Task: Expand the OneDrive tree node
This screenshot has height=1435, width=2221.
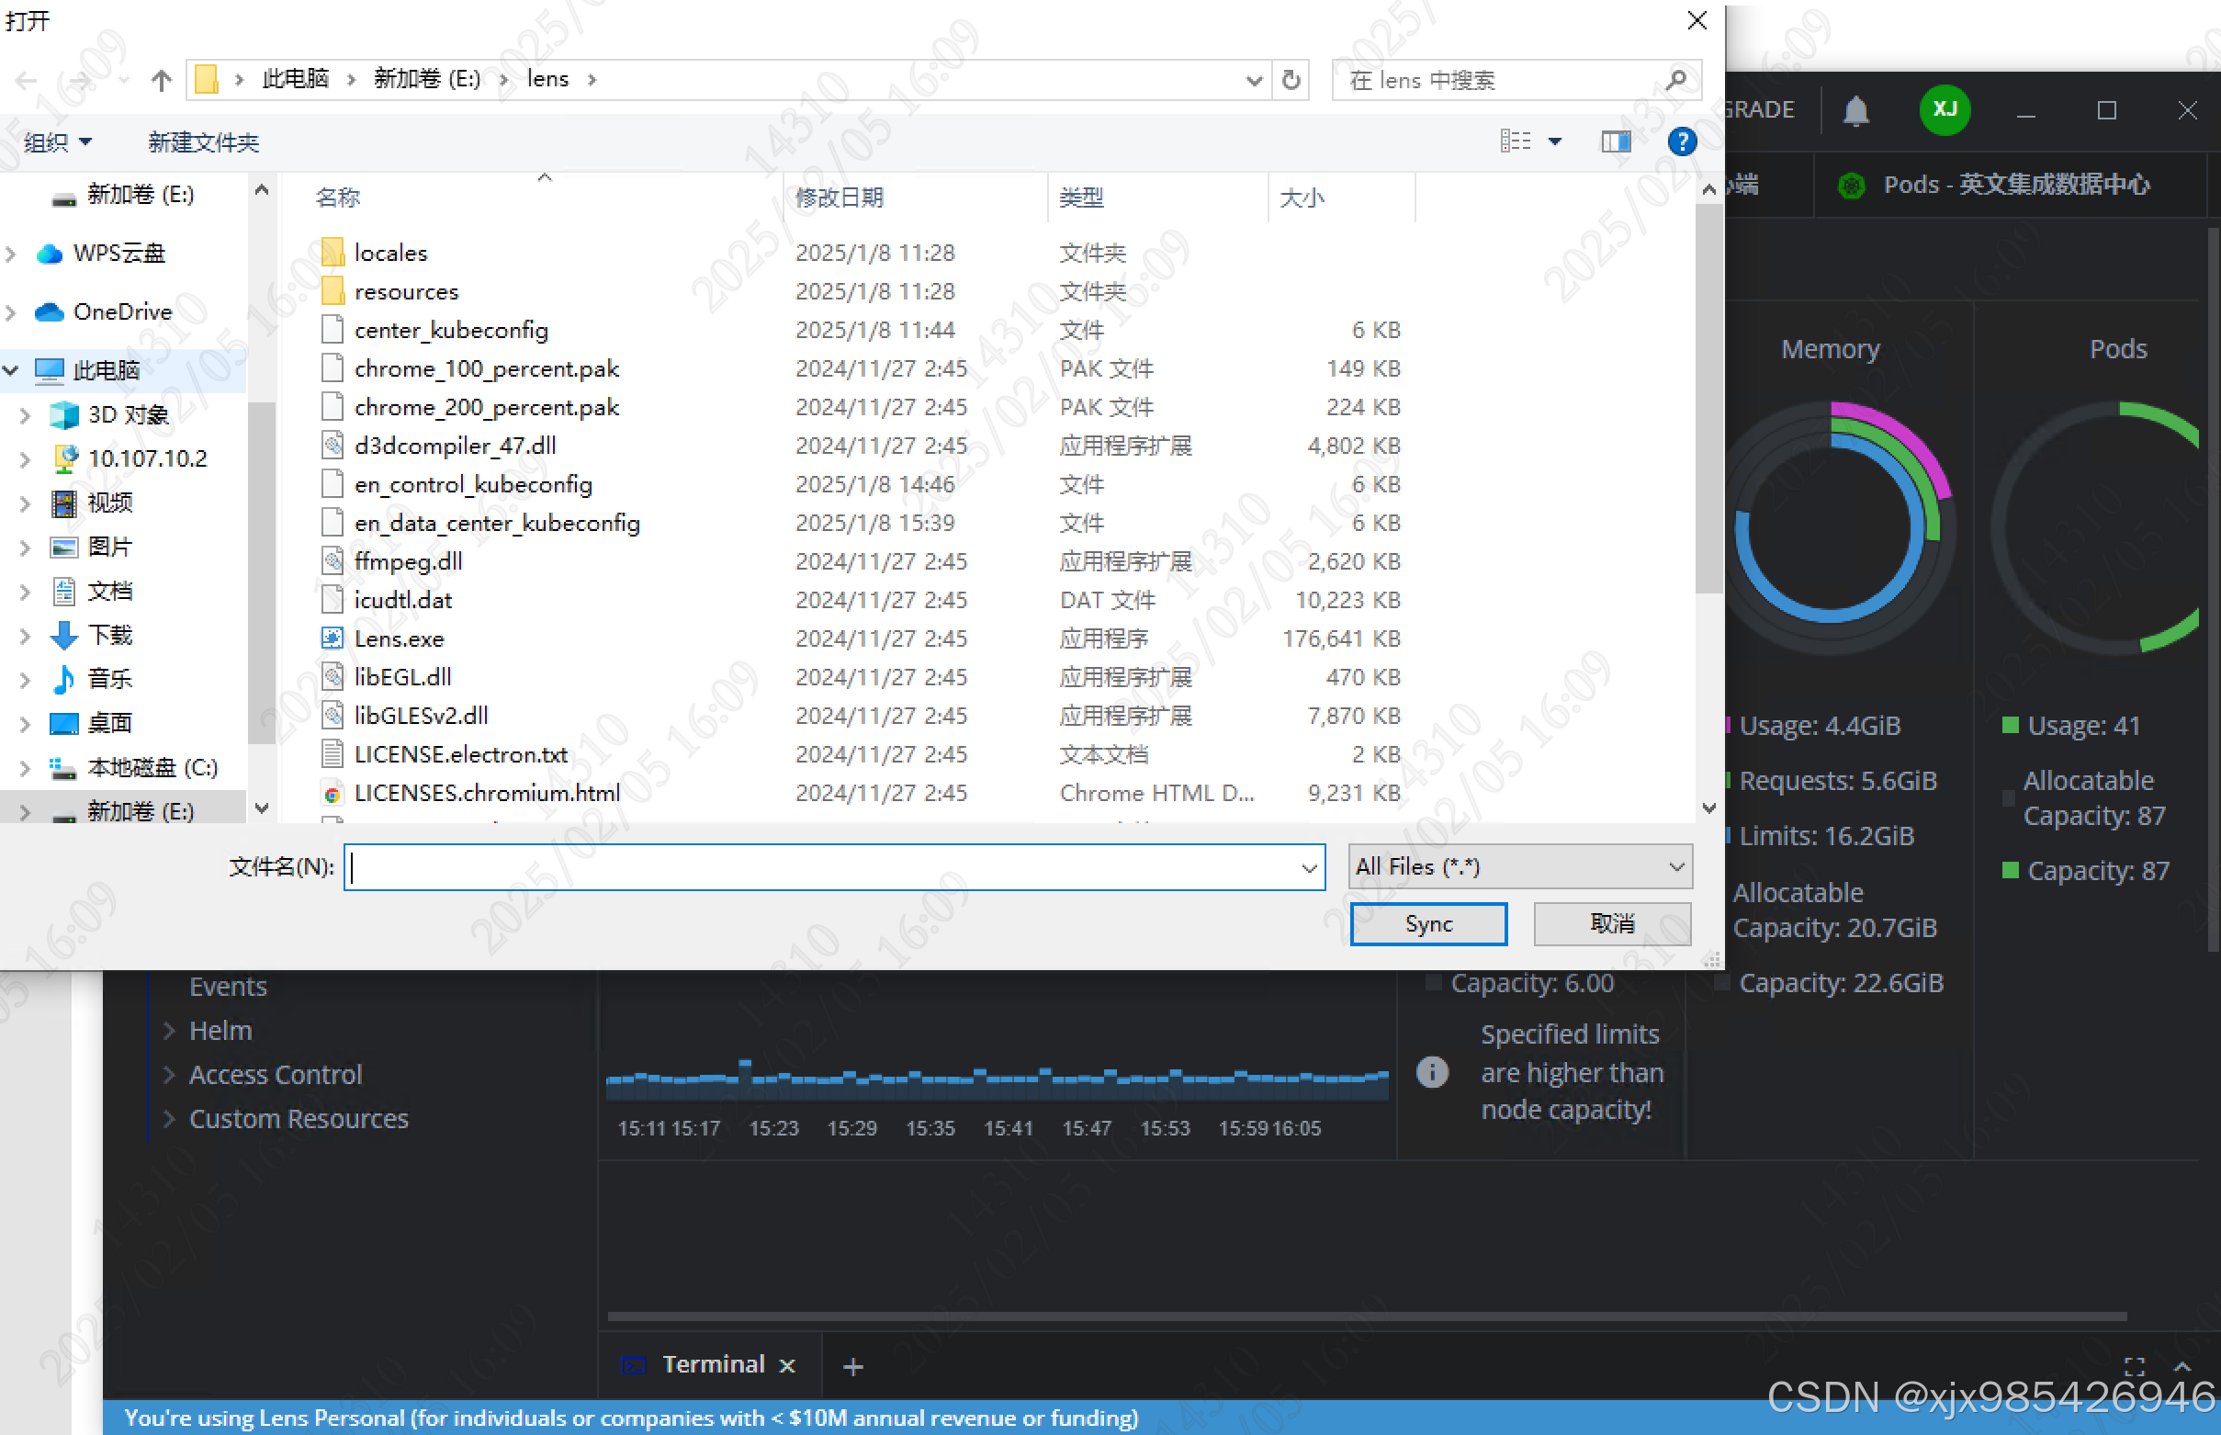Action: 11,312
